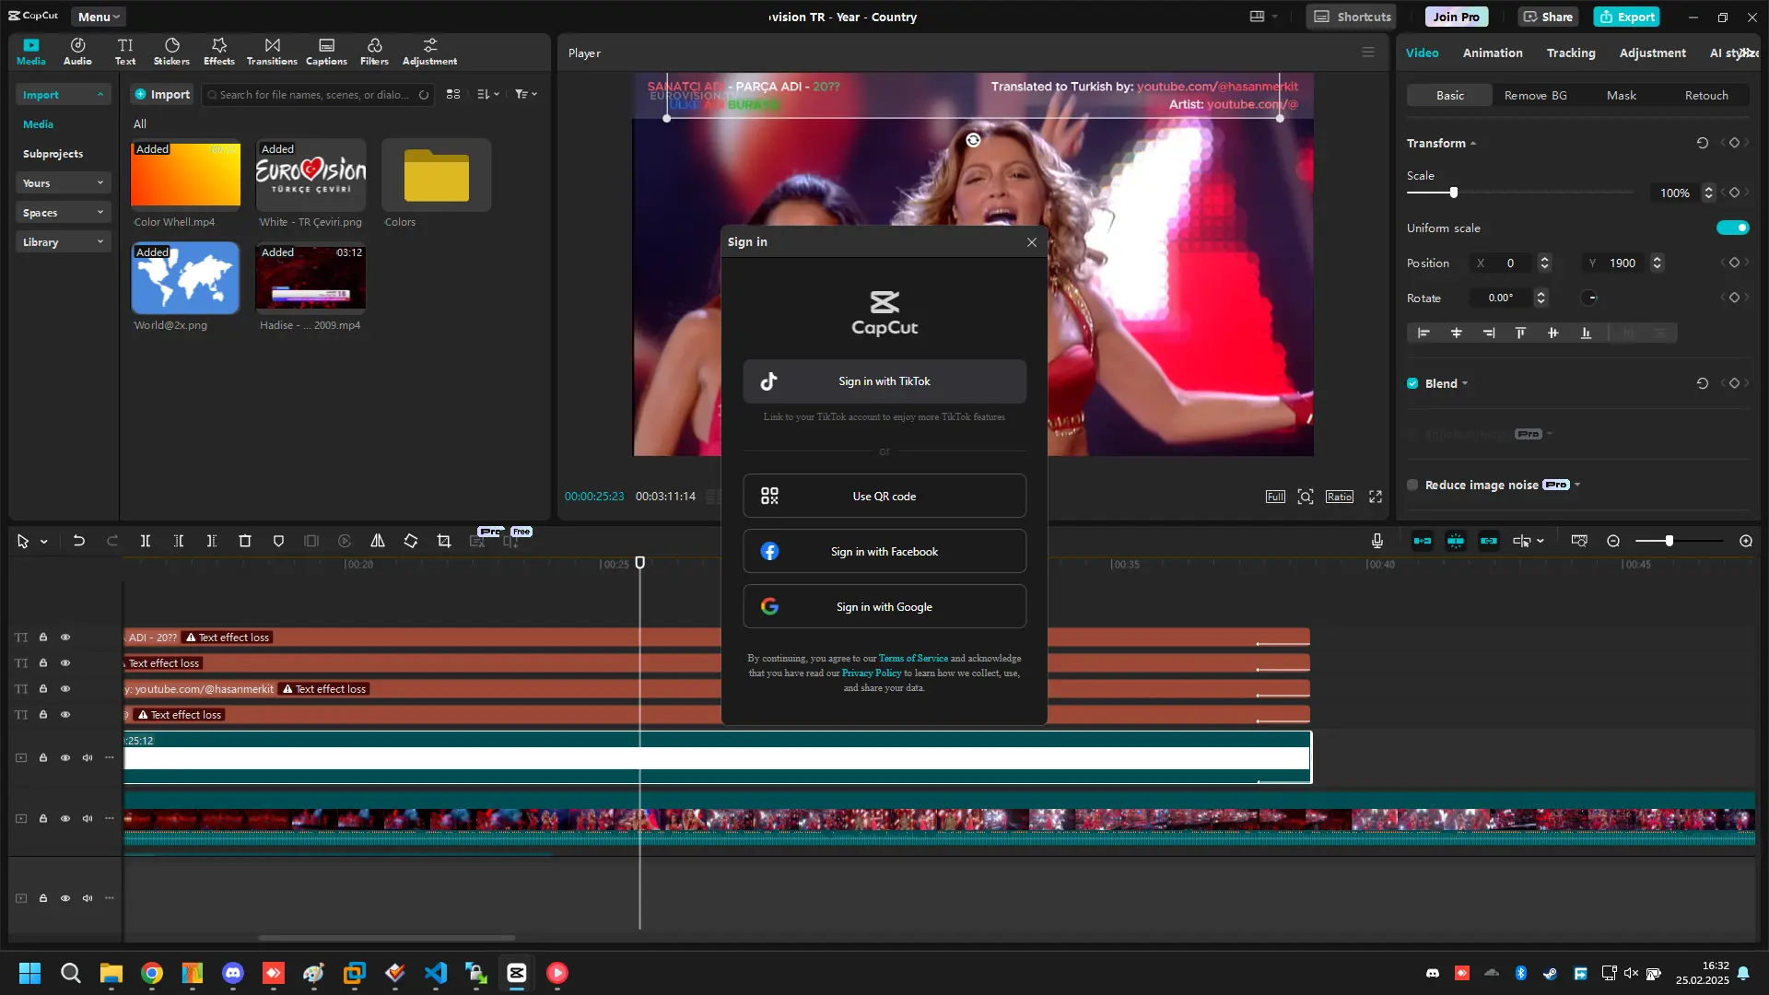
Task: Open the Text panel
Action: click(125, 52)
